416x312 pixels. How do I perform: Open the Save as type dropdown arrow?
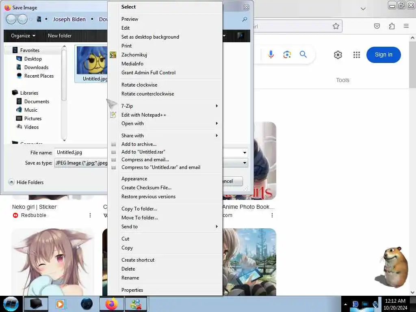(245, 163)
